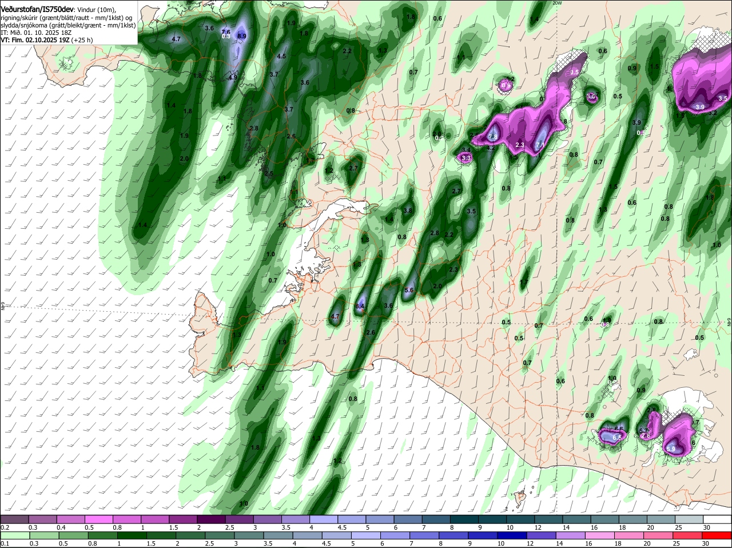Pick the darkest green swatch between 1 and 1.5 on the rain scale
The width and height of the screenshot is (732, 548).
coord(132,535)
